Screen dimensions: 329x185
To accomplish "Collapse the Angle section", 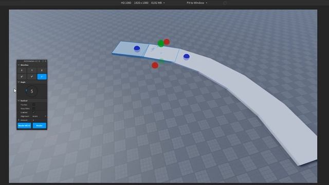I will 19,82.
